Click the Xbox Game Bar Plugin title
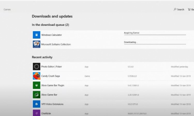The width and height of the screenshot is (194, 116). tap(53, 85)
